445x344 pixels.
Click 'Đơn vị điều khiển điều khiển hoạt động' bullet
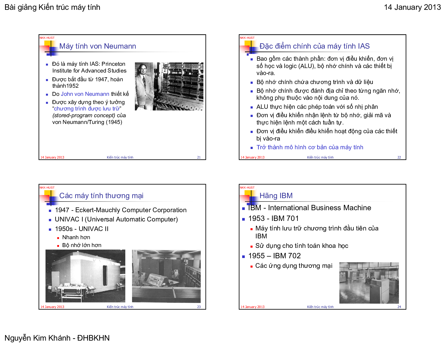327,135
